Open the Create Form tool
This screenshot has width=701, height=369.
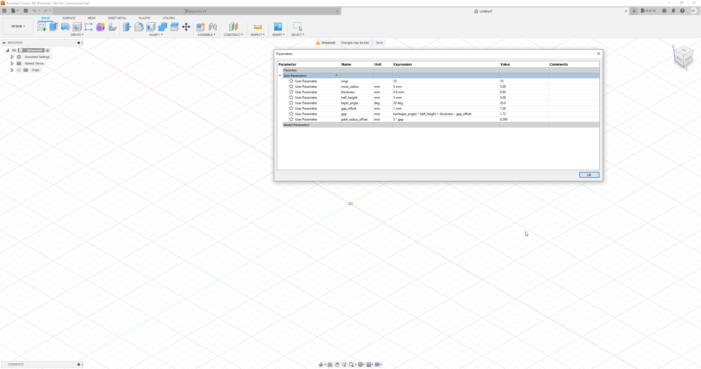tap(100, 27)
